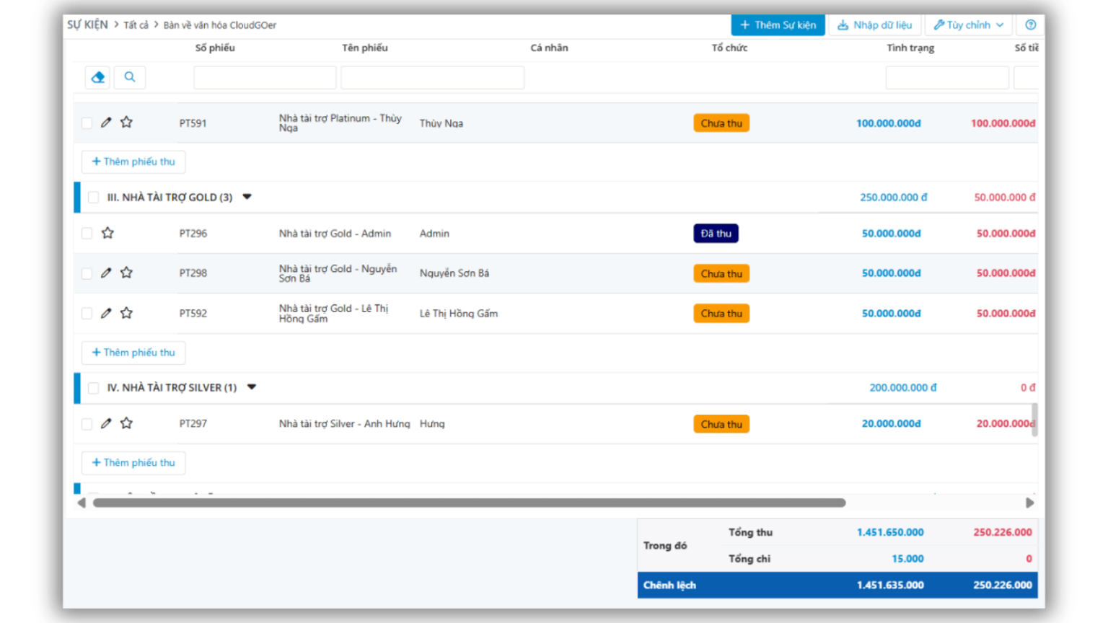Open the Tùy chỉnh dropdown
The height and width of the screenshot is (623, 1108).
click(x=968, y=25)
